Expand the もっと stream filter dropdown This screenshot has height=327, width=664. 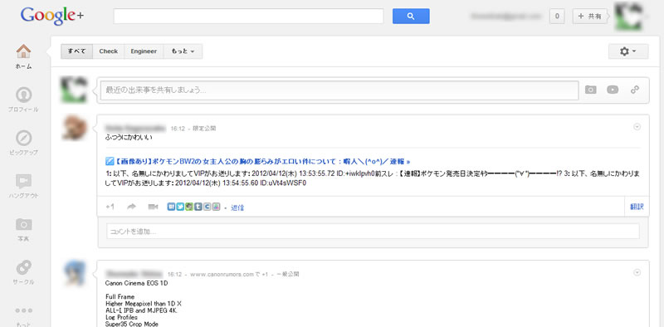(183, 51)
